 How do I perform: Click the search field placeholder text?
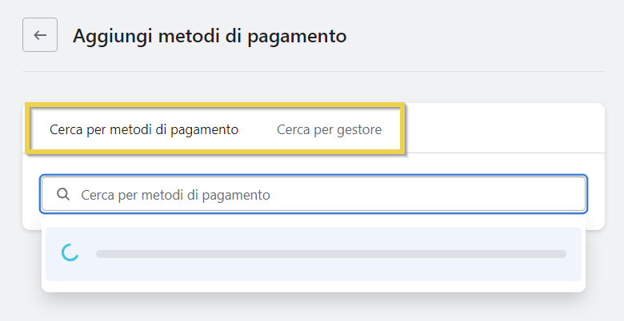(175, 194)
